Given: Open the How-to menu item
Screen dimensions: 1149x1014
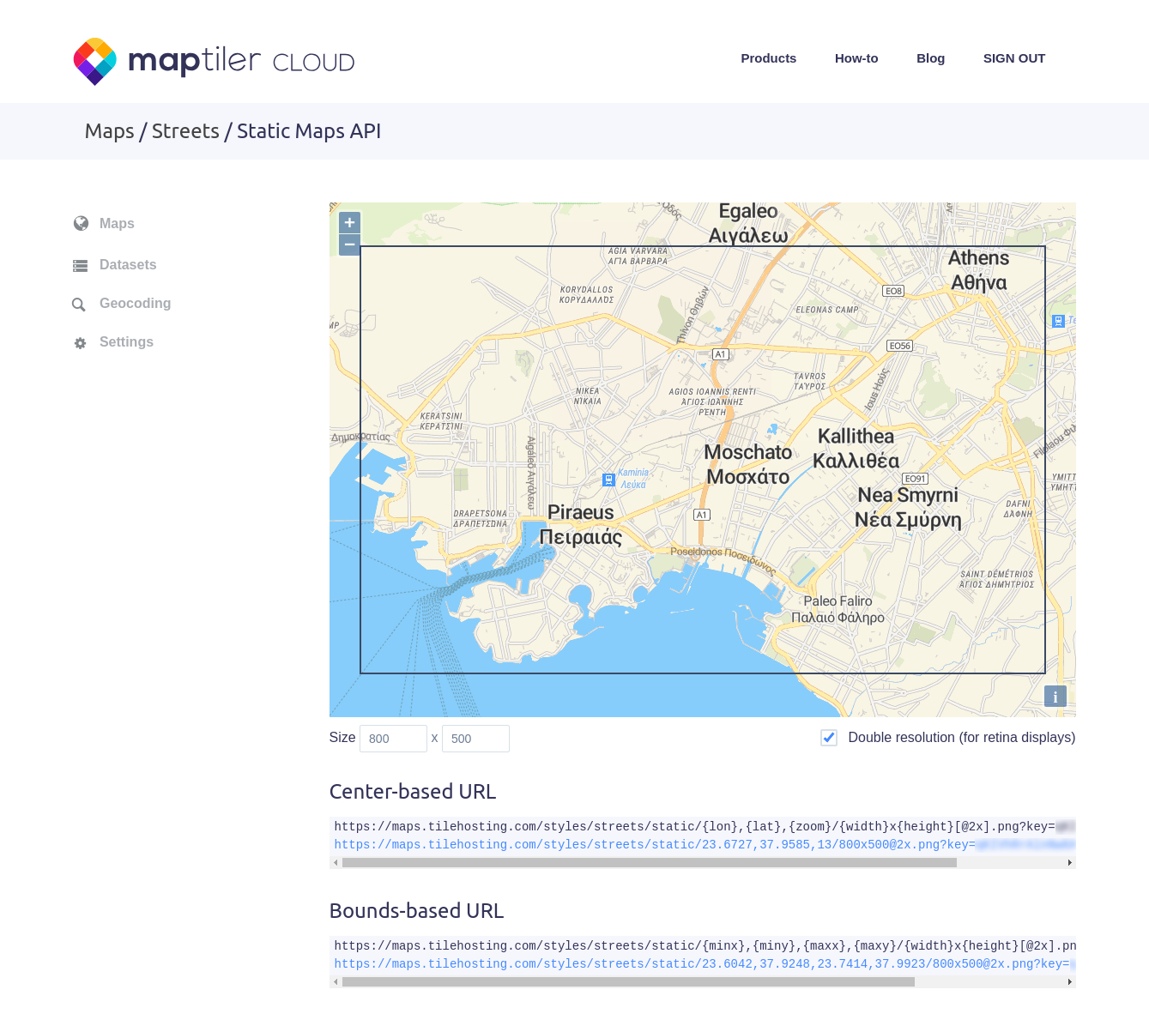Looking at the screenshot, I should (856, 58).
